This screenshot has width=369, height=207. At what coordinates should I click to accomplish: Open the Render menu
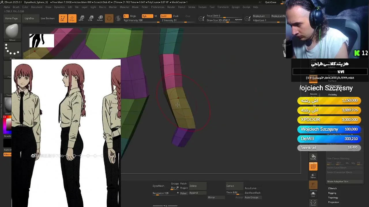coord(171,7)
